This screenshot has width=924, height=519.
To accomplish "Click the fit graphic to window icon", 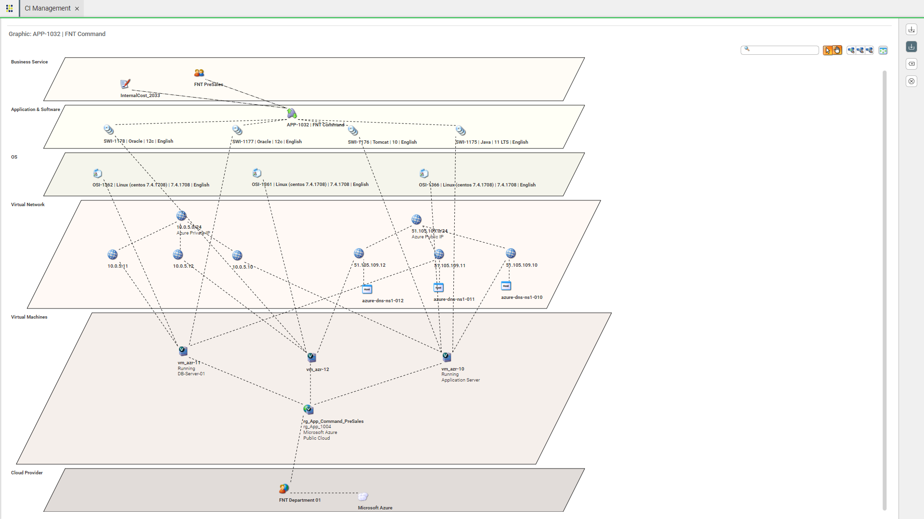I will point(883,50).
